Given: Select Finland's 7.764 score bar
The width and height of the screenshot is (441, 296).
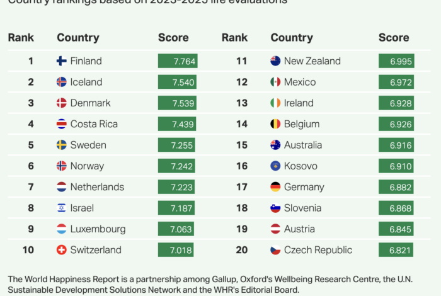Looking at the screenshot, I should point(177,61).
